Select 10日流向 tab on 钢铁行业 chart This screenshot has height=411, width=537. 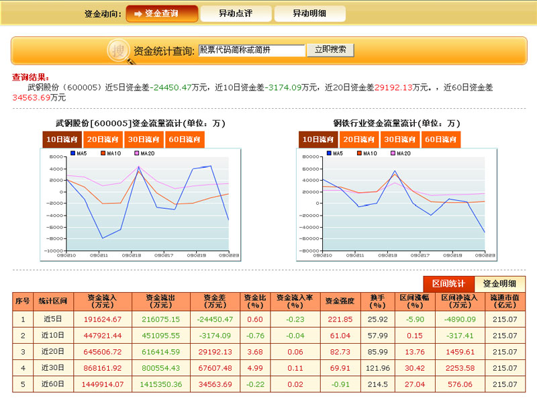tap(319, 140)
